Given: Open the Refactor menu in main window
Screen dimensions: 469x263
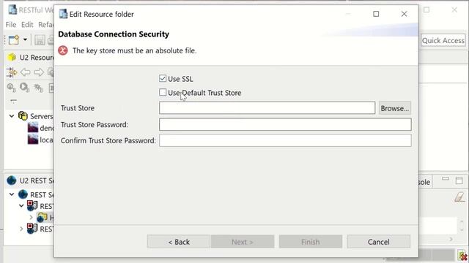Looking at the screenshot, I should 45,25.
